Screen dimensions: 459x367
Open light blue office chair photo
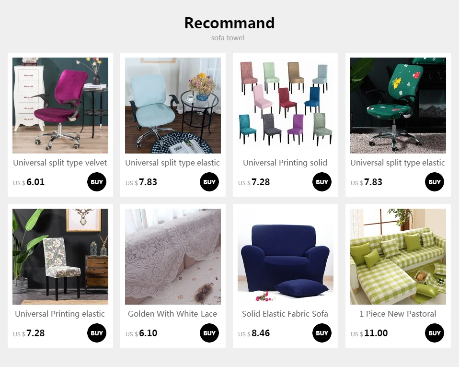(173, 106)
